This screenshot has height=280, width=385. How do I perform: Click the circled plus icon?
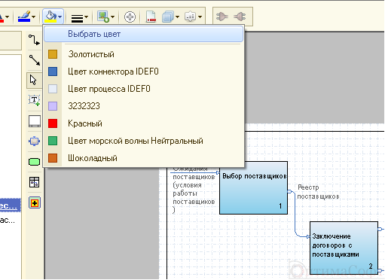click(x=130, y=17)
